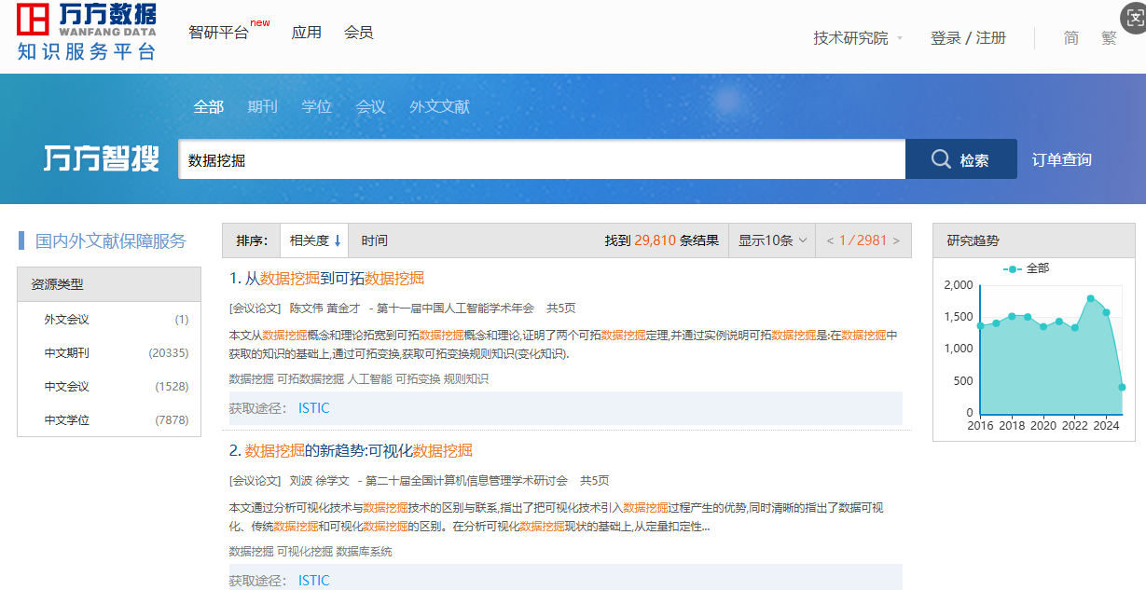The width and height of the screenshot is (1146, 590).
Task: Select the 外文文献 search tab
Action: 439,107
